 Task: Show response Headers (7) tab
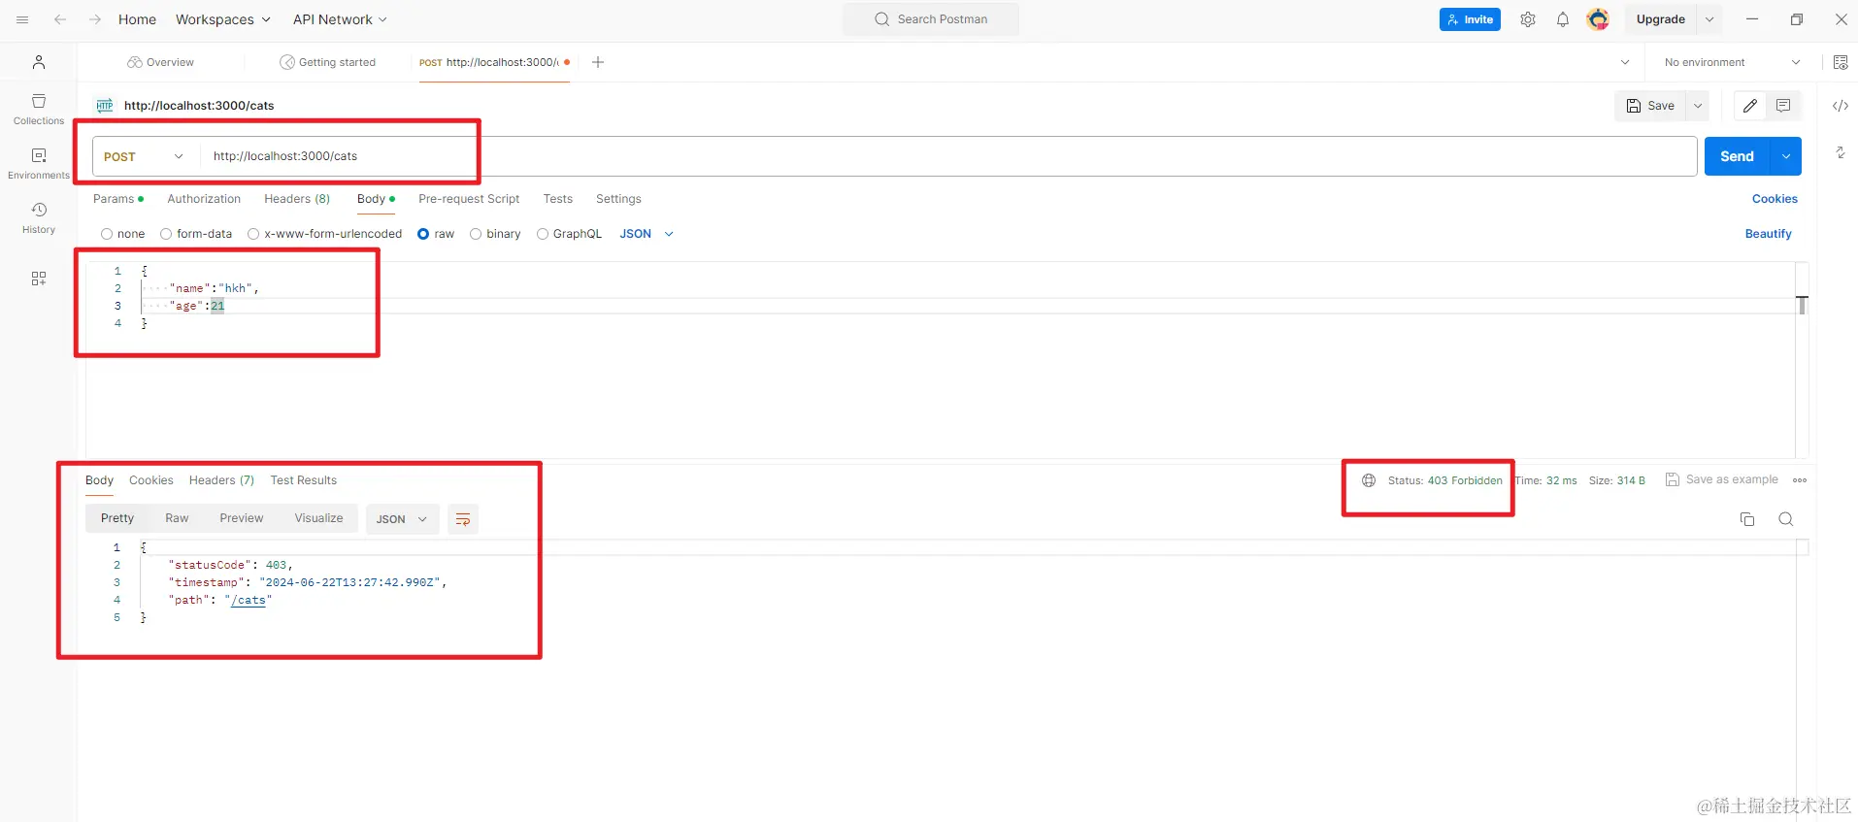(x=221, y=480)
